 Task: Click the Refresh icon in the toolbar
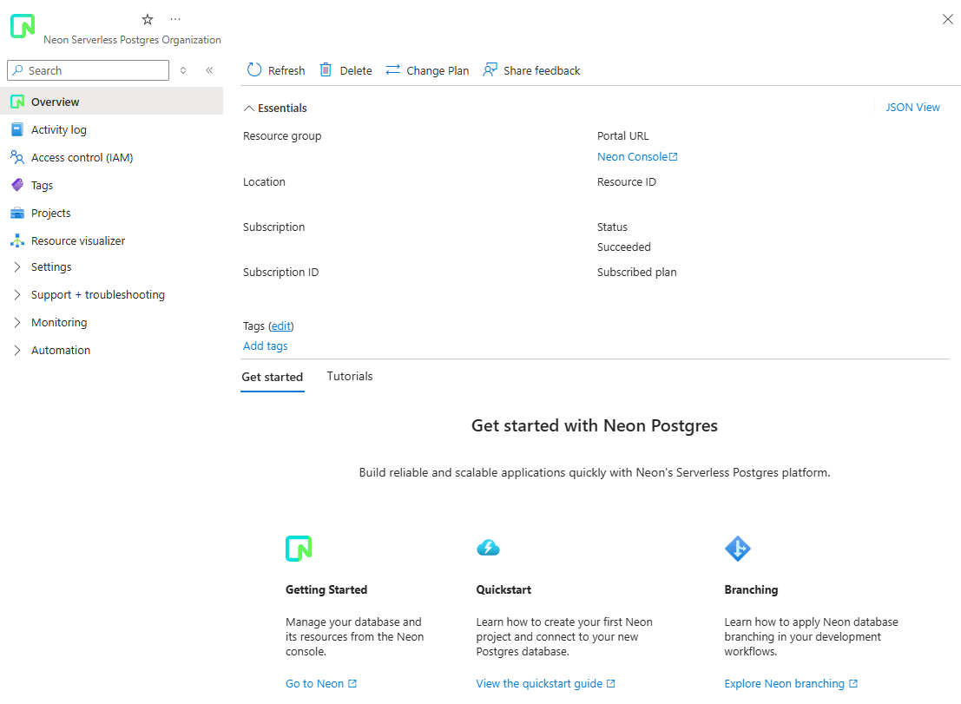click(x=254, y=69)
